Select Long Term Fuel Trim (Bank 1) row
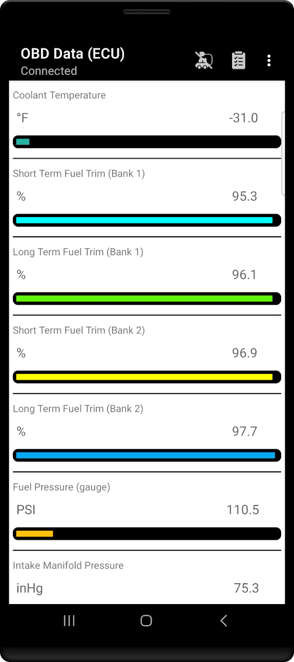This screenshot has width=294, height=662. tap(78, 252)
